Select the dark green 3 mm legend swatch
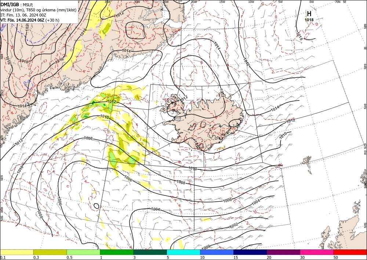 [150, 252]
